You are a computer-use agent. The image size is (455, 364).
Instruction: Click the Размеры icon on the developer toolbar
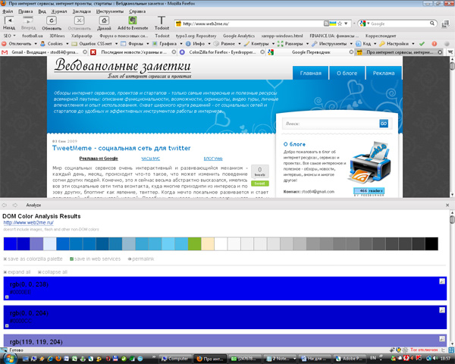coord(280,44)
